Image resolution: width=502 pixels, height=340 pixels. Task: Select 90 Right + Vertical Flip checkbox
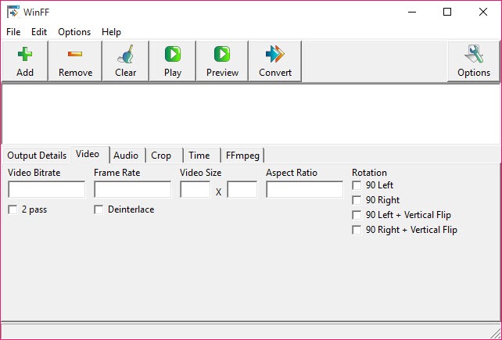[x=357, y=230]
